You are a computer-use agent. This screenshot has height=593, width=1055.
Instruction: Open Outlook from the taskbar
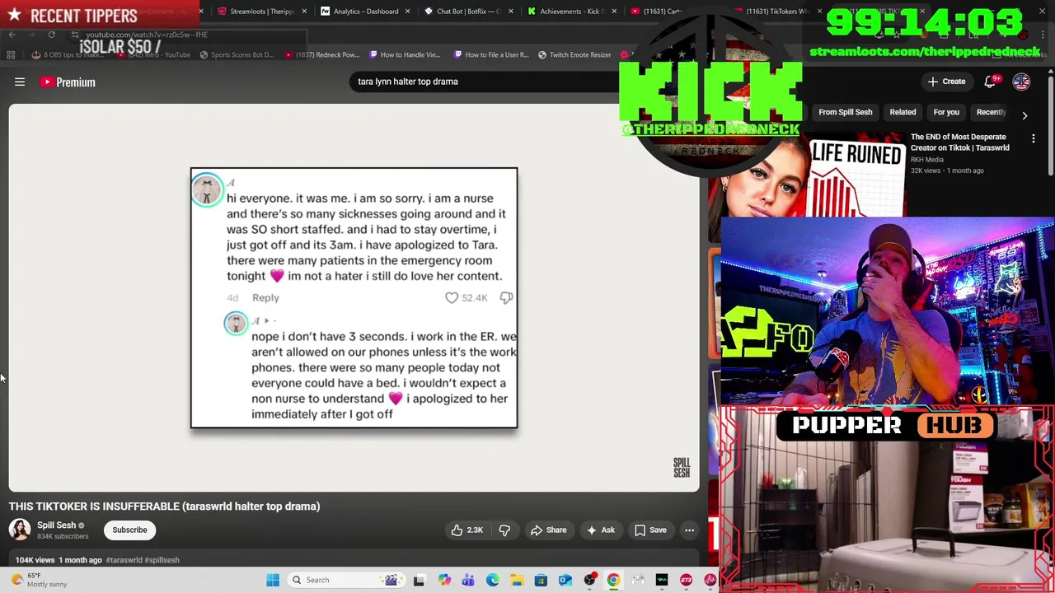coord(565,580)
